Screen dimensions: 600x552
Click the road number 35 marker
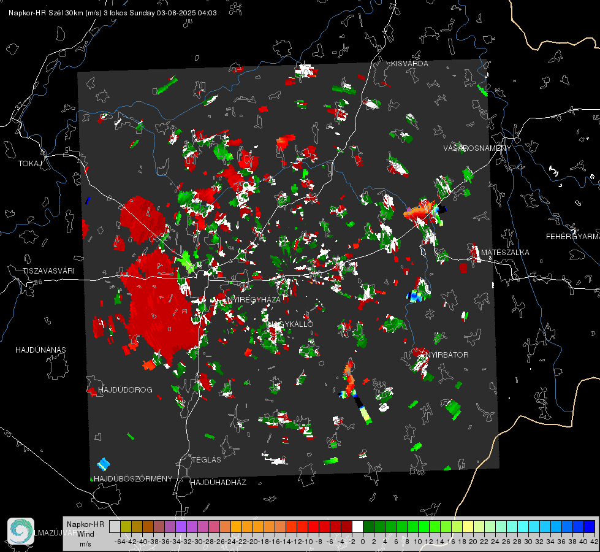pyautogui.click(x=7, y=433)
